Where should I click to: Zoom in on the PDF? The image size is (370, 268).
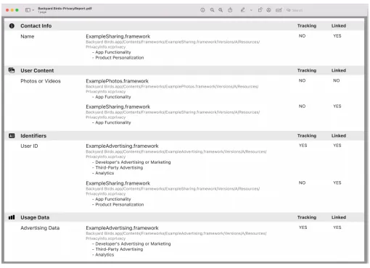tap(221, 10)
